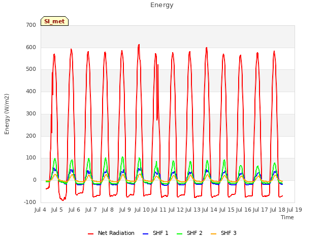Viewport: 325px width, 243px height.
Task: Click the SHF 1 legend entry
Action: click(155, 233)
